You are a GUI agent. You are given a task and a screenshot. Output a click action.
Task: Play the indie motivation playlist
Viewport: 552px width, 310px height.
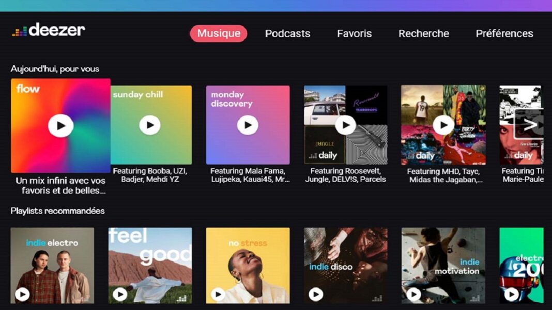[413, 294]
